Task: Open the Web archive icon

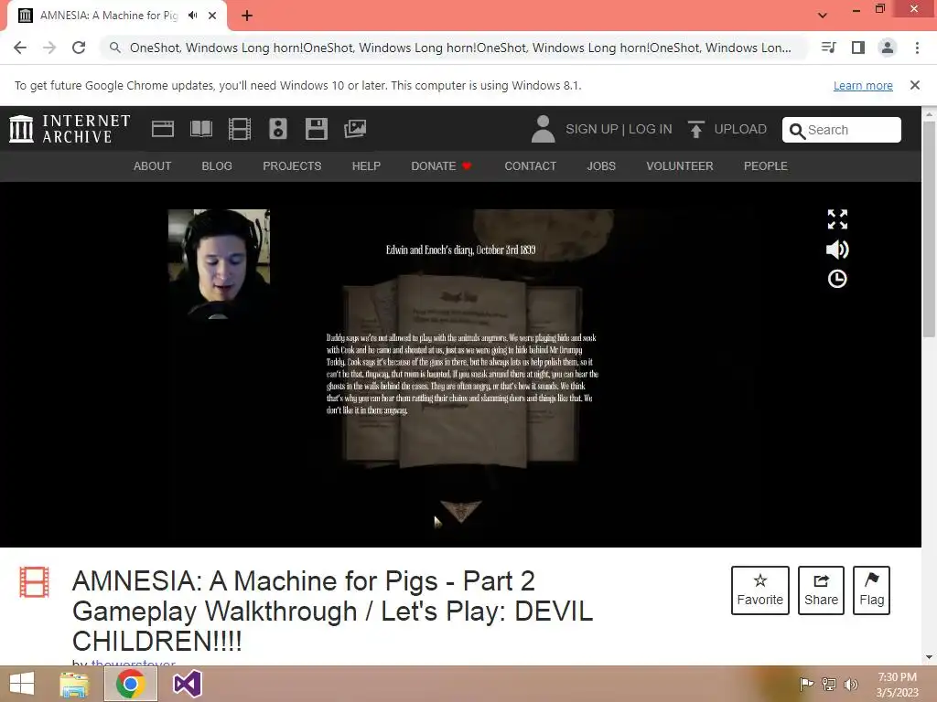Action: click(x=163, y=129)
